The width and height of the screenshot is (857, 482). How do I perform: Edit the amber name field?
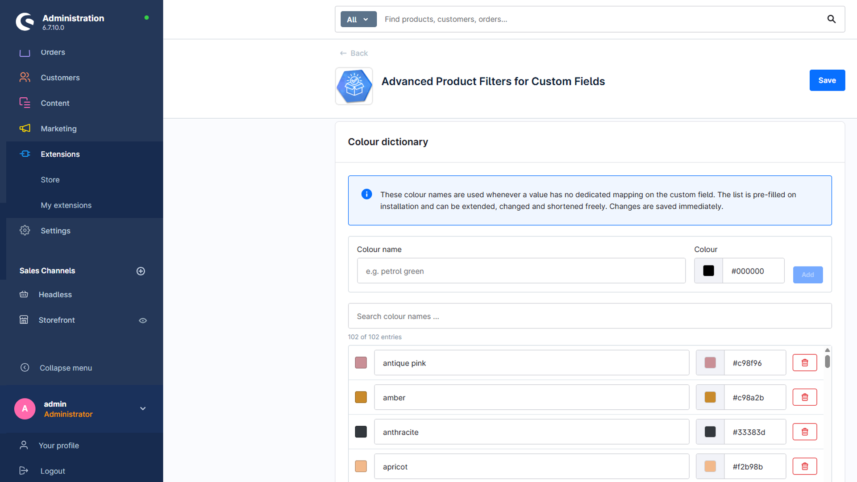coord(532,397)
